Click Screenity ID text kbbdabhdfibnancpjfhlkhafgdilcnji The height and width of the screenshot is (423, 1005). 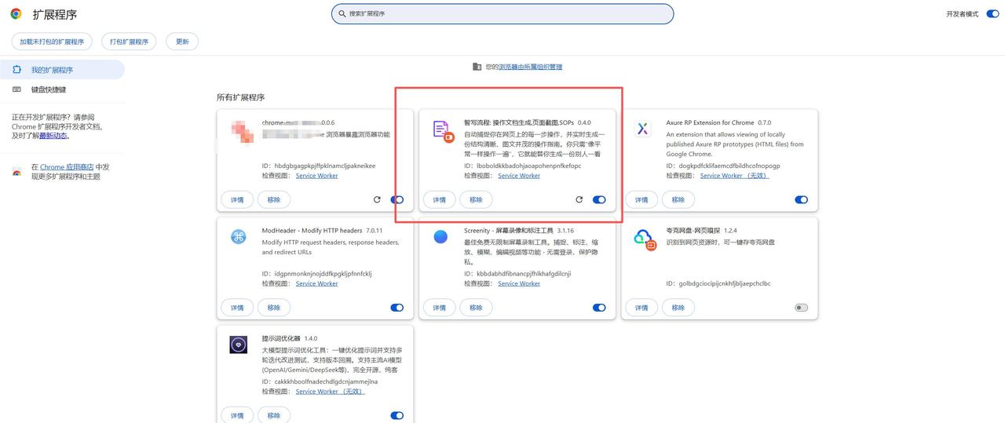524,274
